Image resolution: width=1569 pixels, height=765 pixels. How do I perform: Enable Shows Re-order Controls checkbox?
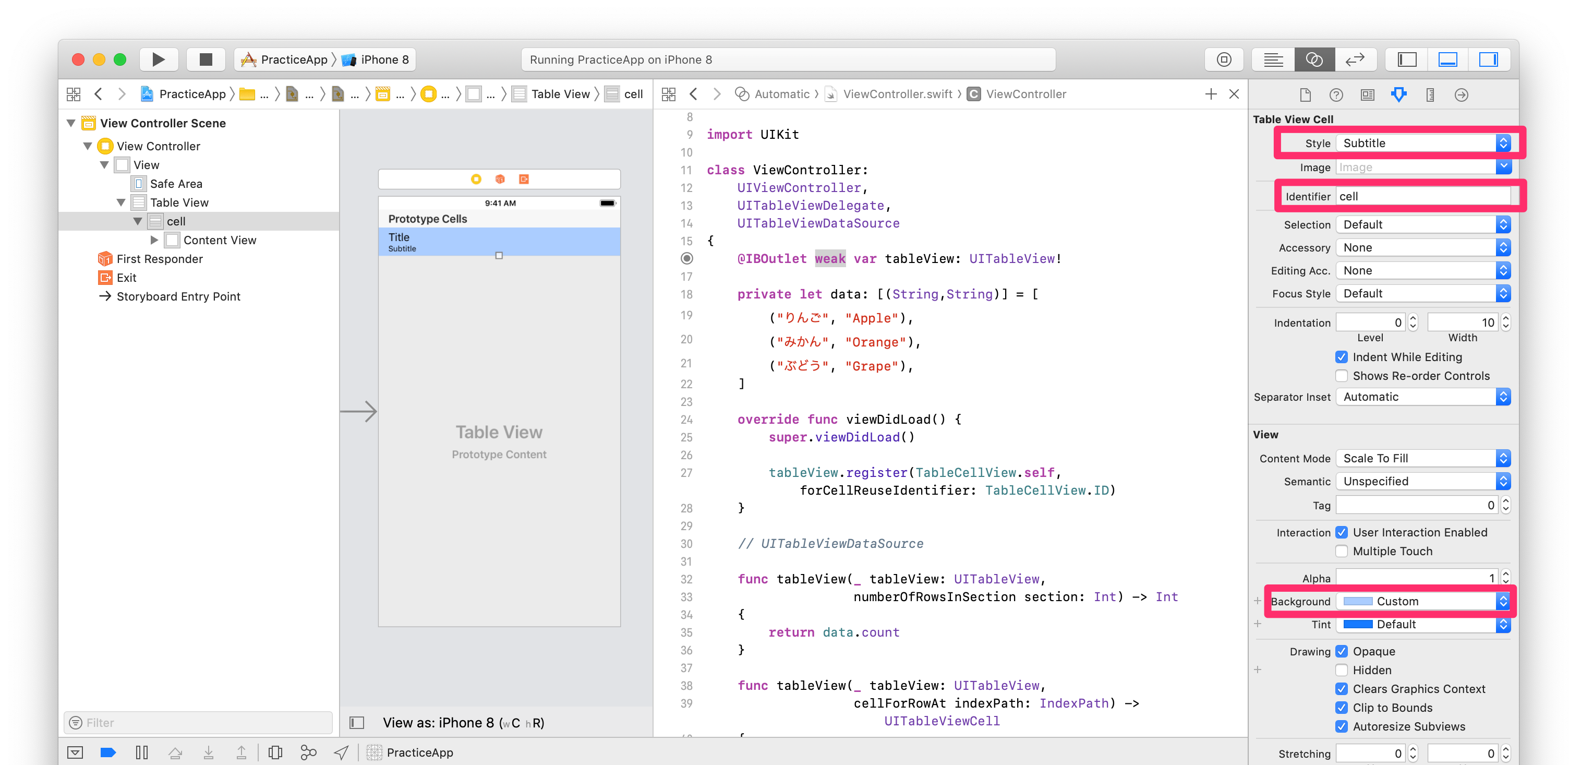(1342, 376)
